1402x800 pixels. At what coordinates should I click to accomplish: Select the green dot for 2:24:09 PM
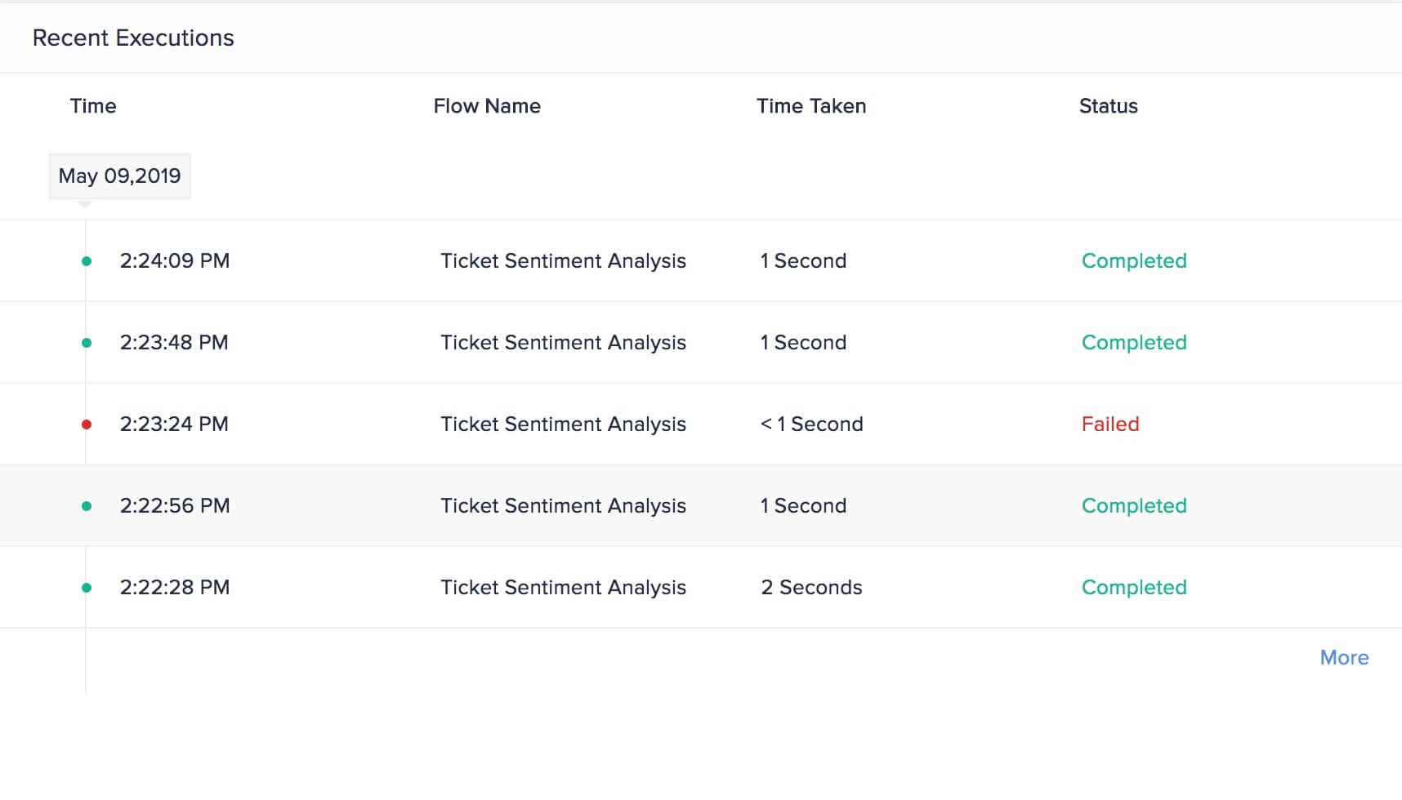coord(87,261)
